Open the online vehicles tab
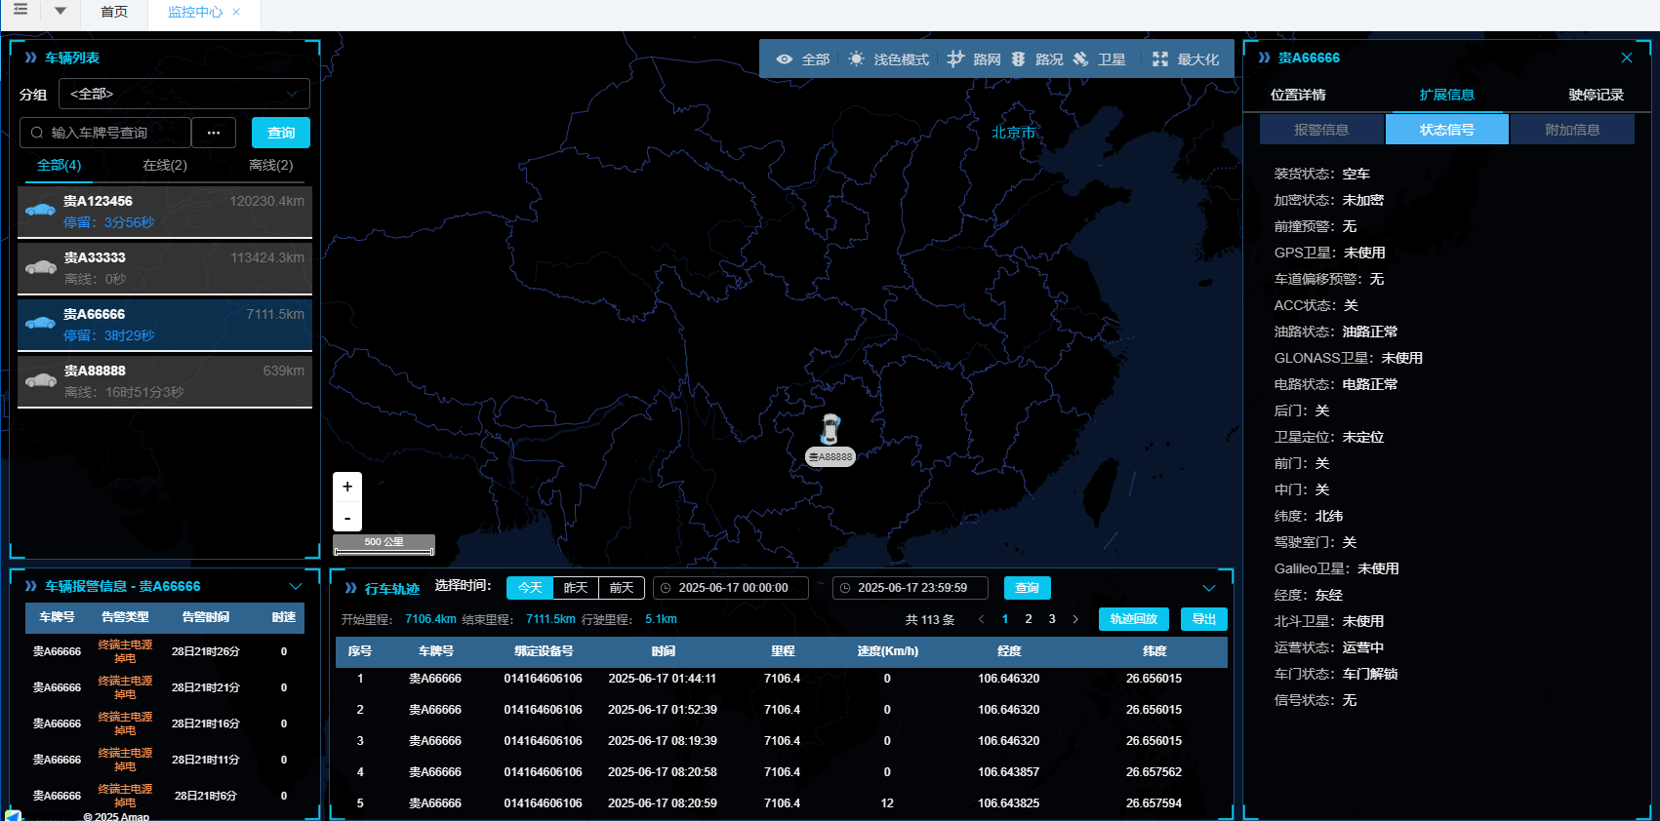This screenshot has height=821, width=1660. coord(165,166)
